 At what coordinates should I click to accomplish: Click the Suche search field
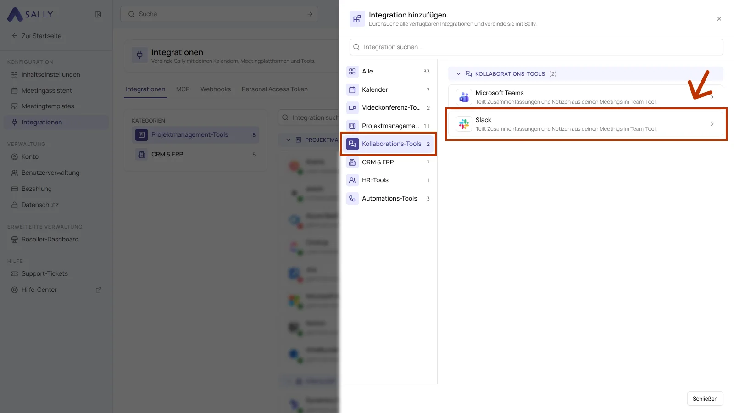(220, 14)
